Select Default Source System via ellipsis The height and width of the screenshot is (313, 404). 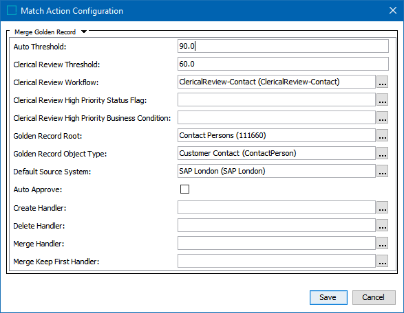(x=383, y=171)
